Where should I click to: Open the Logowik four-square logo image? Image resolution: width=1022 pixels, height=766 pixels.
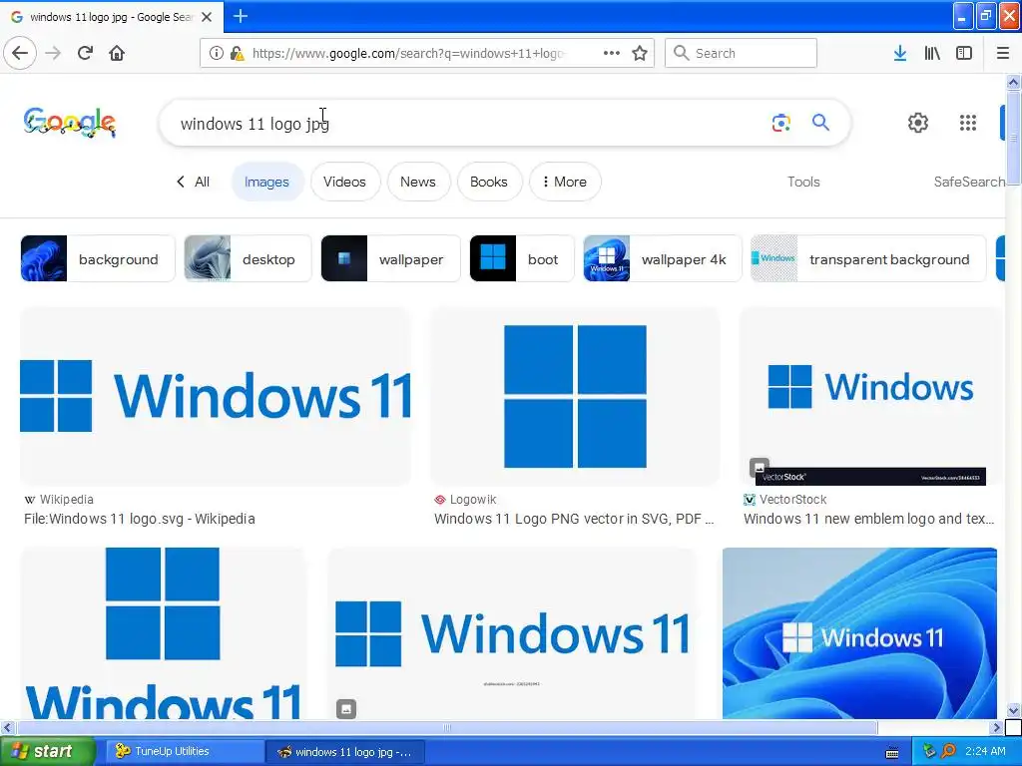[x=575, y=396]
